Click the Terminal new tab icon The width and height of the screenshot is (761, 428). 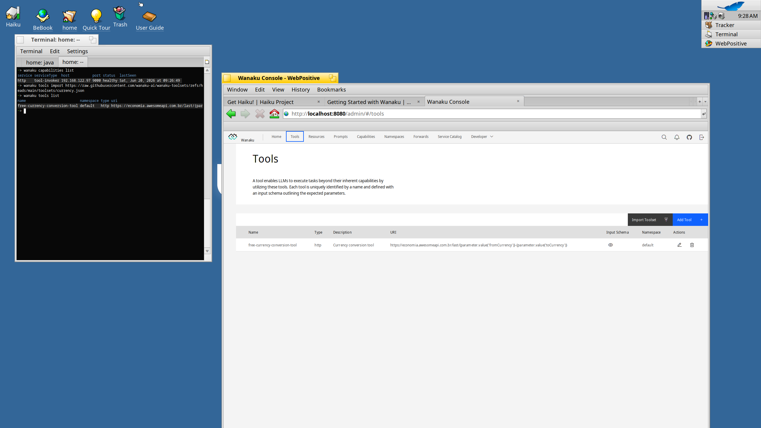point(207,62)
